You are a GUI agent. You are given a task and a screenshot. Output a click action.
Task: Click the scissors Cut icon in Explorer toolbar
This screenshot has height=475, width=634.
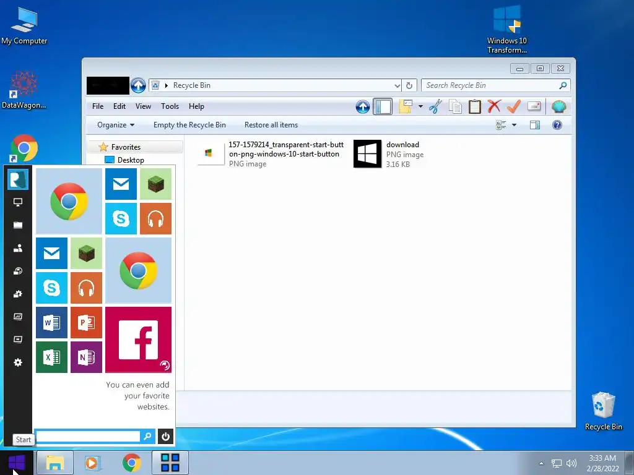point(435,106)
